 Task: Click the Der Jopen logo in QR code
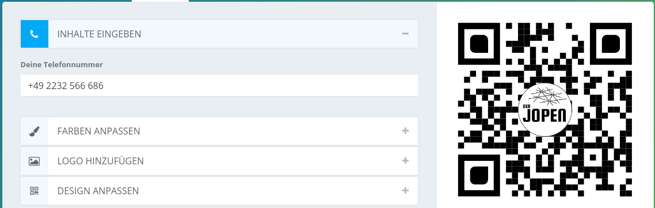point(544,110)
